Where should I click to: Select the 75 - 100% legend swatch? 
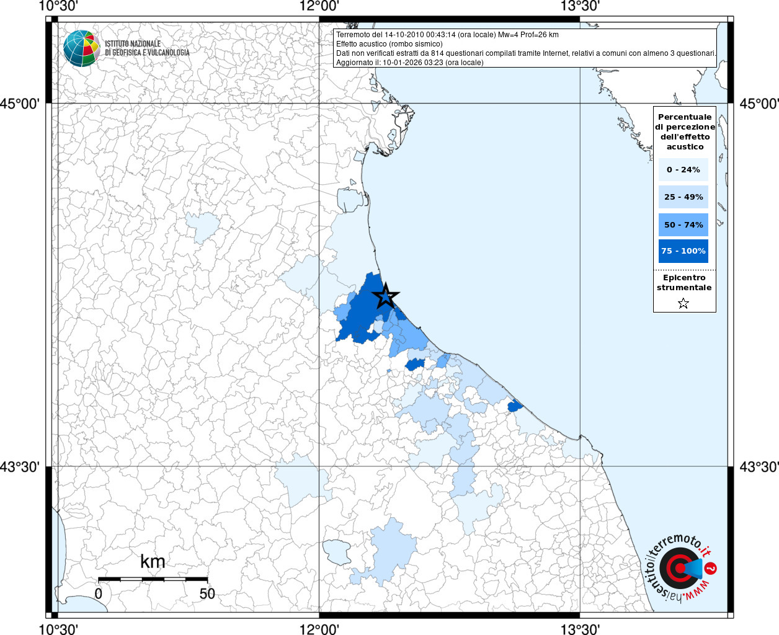(x=683, y=251)
